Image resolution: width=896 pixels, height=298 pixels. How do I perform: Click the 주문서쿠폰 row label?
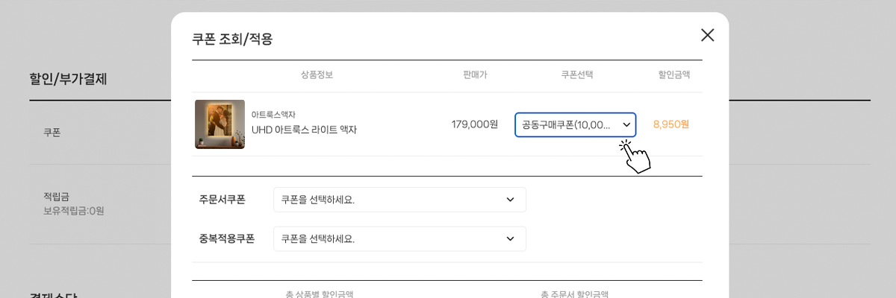(223, 200)
